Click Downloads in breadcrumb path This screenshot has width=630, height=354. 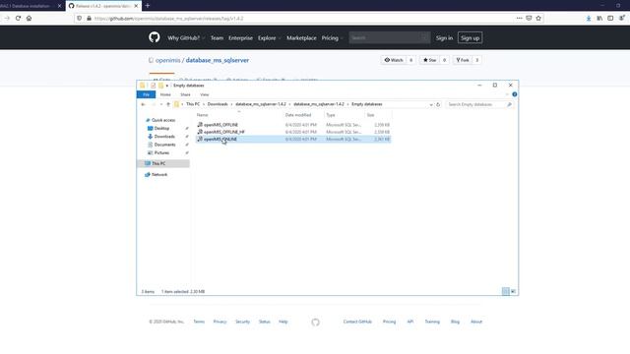(218, 104)
